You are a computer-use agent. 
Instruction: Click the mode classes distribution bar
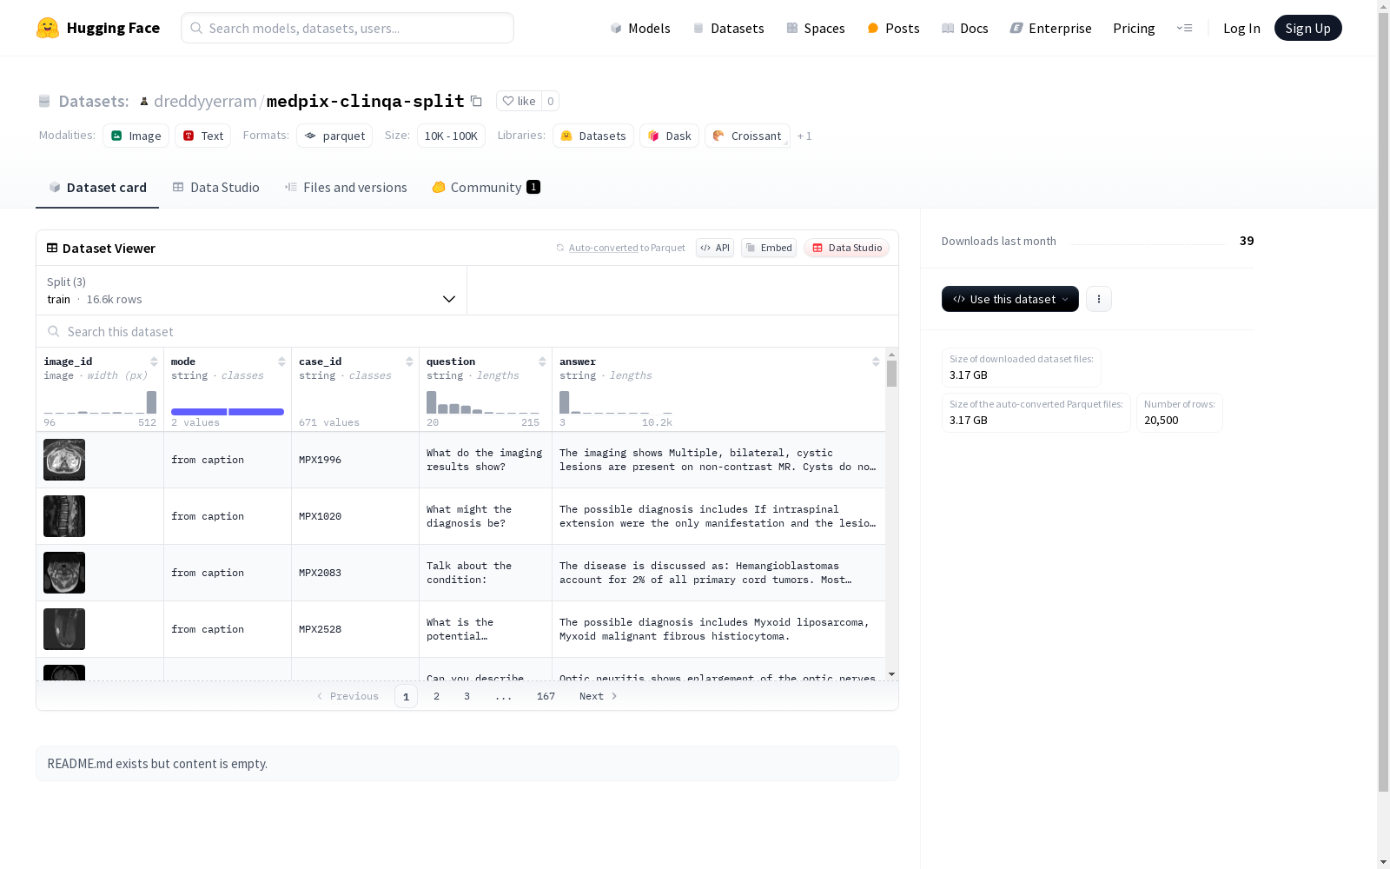click(x=228, y=411)
